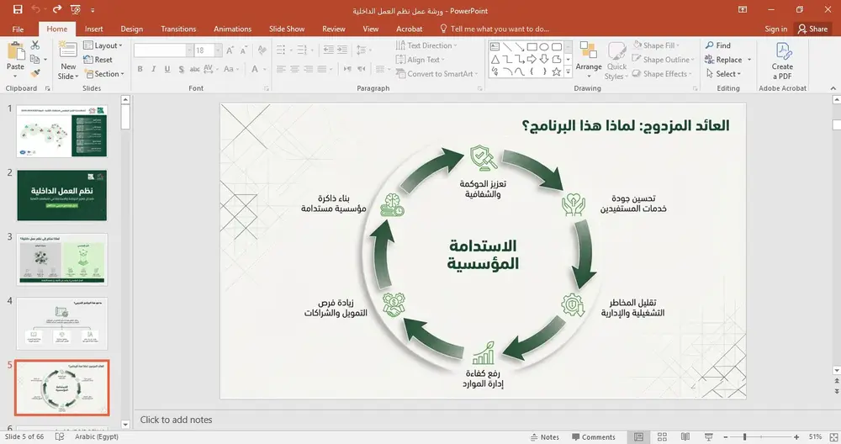Toggle Underline formatting

pos(167,69)
